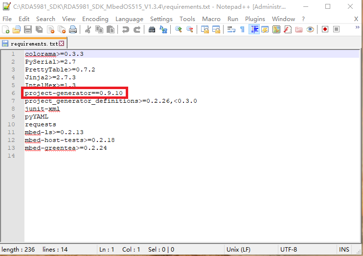Screen dimensions: 363x256
Task: Cut selection with scissors icon
Action: 88,29
